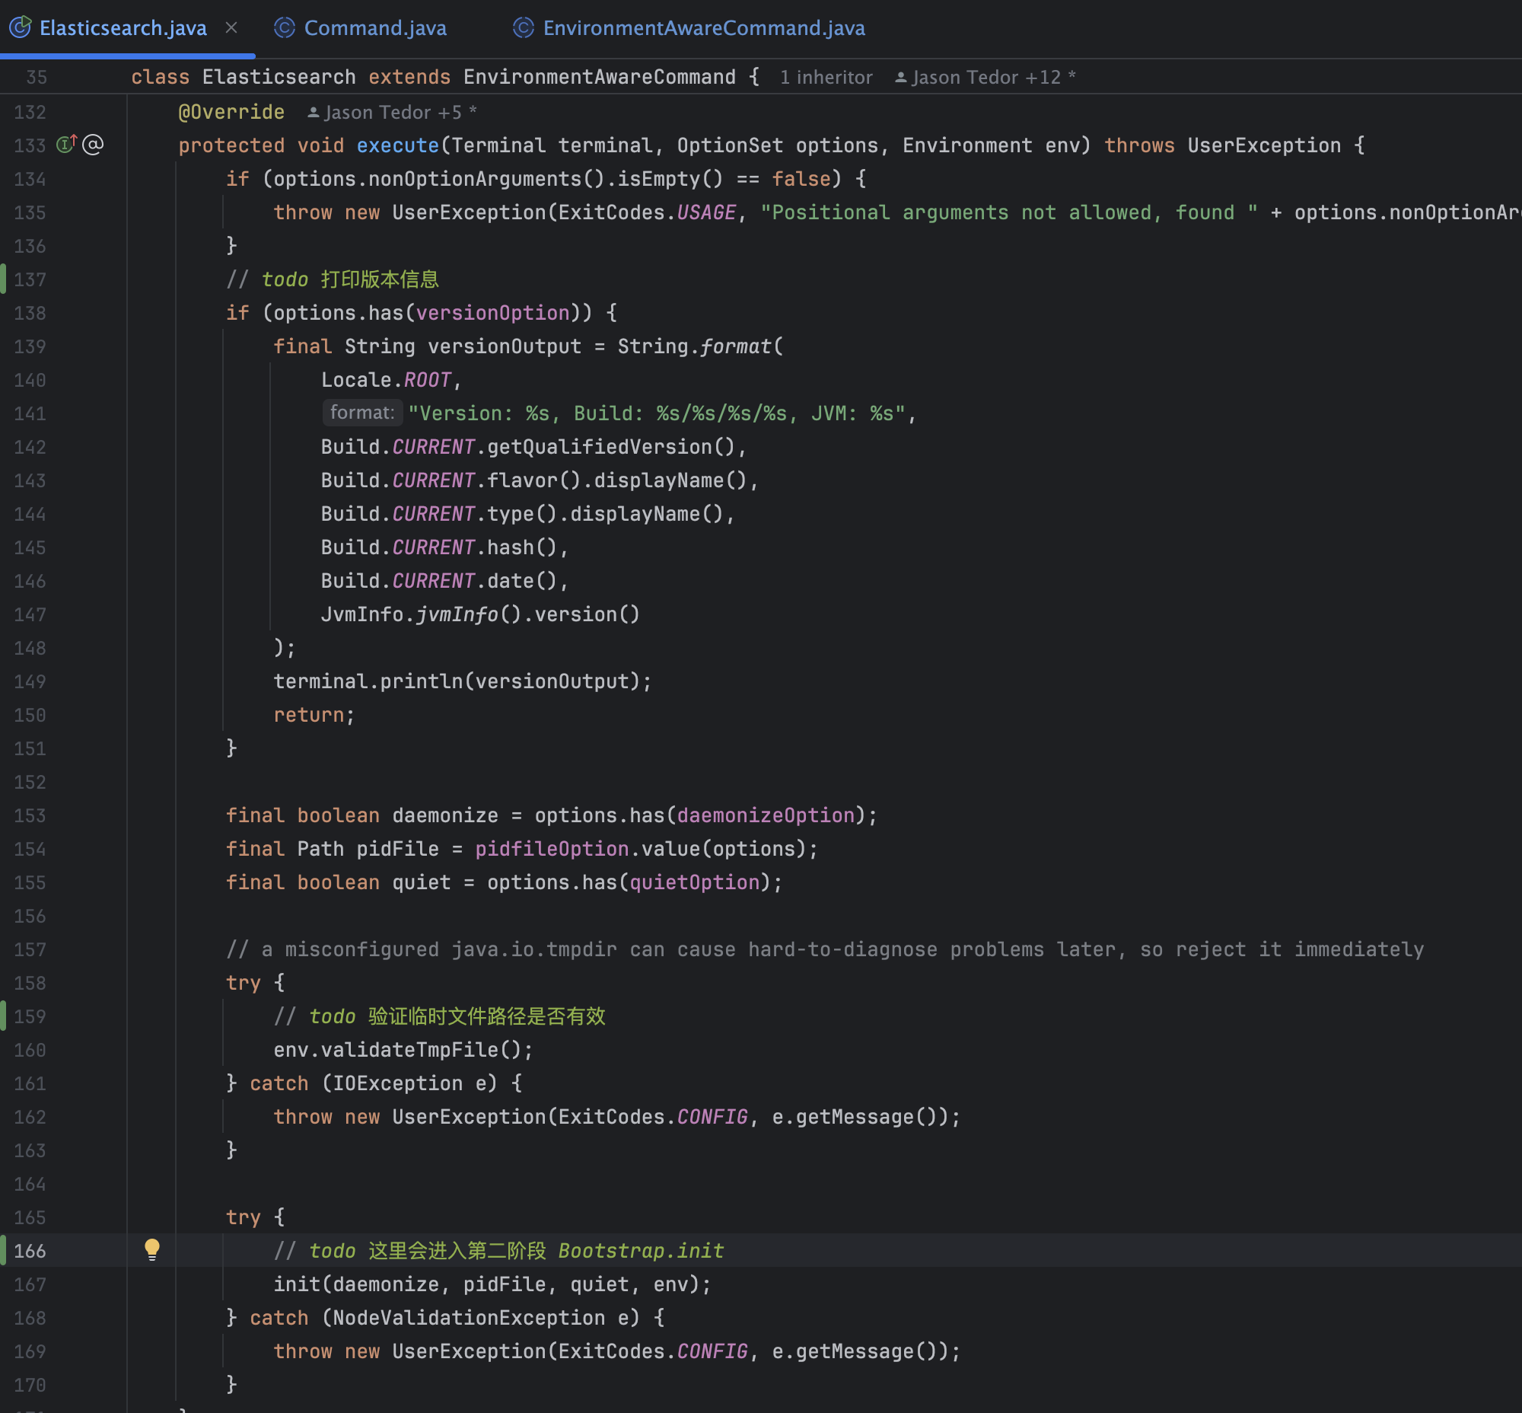Viewport: 1522px width, 1413px height.
Task: Click the author person icon beside 'Jason Tedor +5'
Action: [x=313, y=113]
